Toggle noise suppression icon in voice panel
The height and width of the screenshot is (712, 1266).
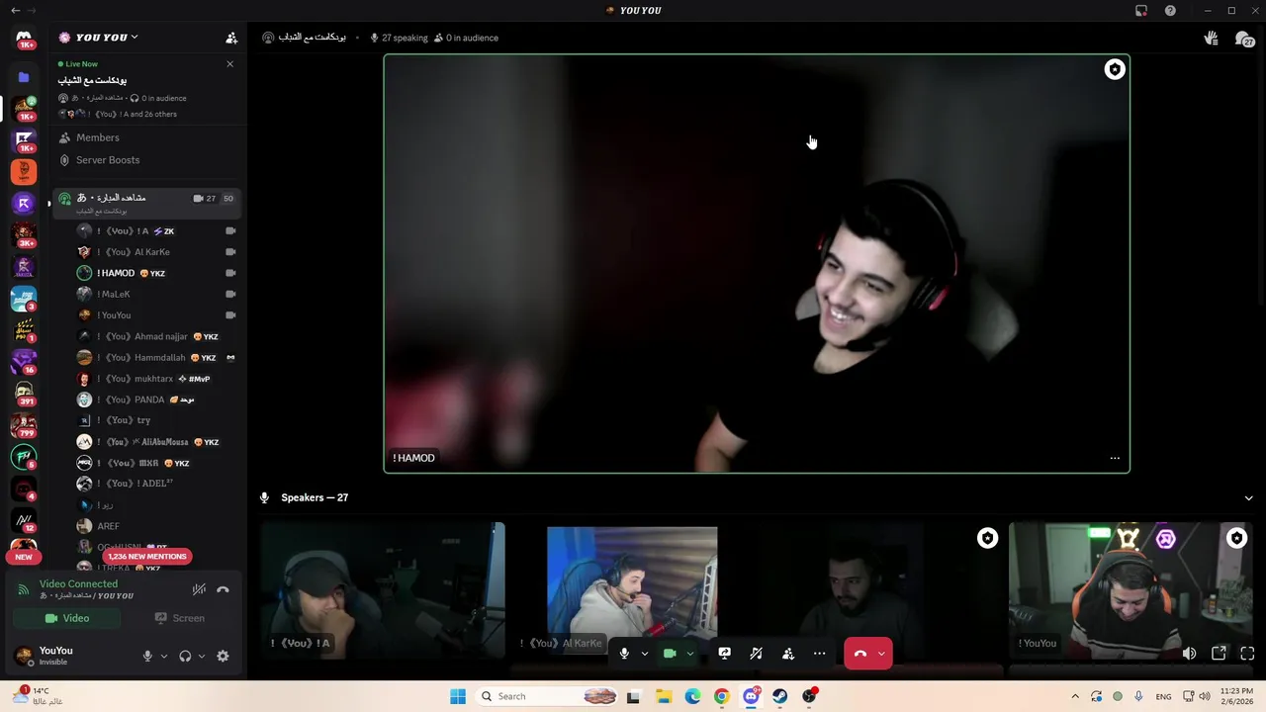tap(199, 589)
